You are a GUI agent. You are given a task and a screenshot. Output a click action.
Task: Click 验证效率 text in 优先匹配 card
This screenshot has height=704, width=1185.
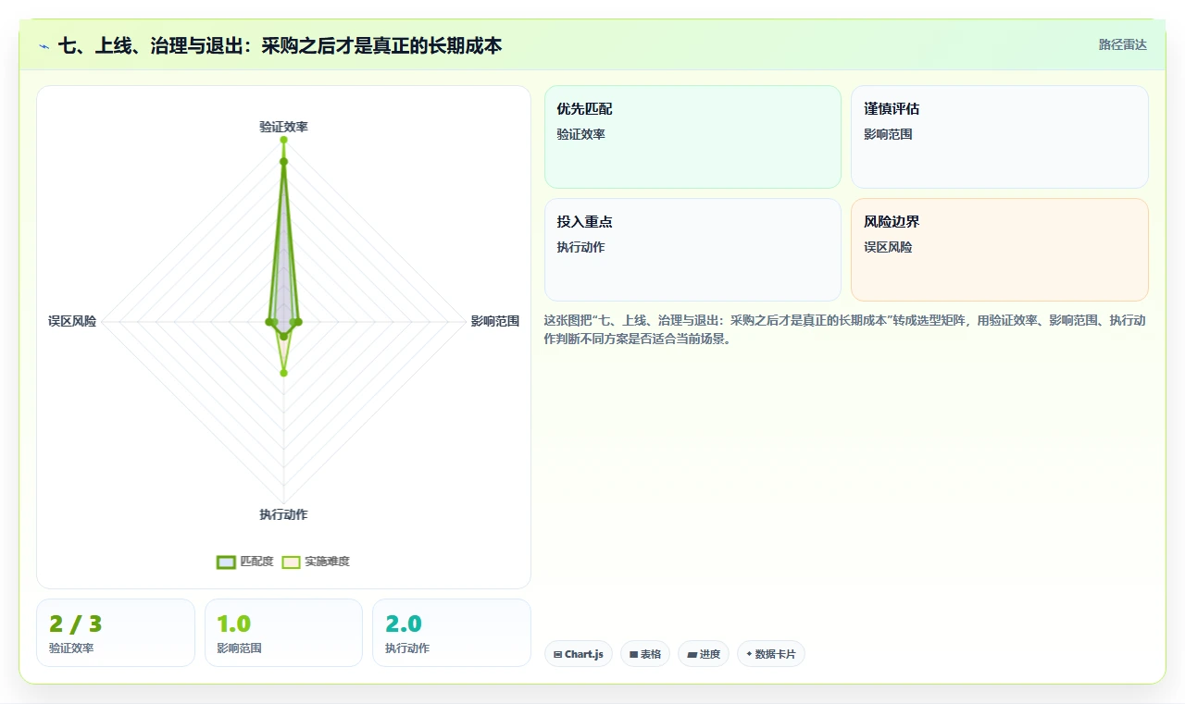[x=580, y=134]
